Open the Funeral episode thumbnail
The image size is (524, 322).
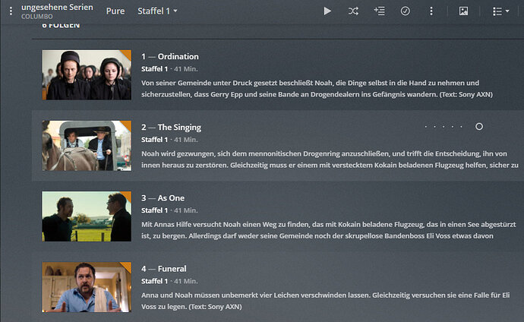(x=87, y=287)
